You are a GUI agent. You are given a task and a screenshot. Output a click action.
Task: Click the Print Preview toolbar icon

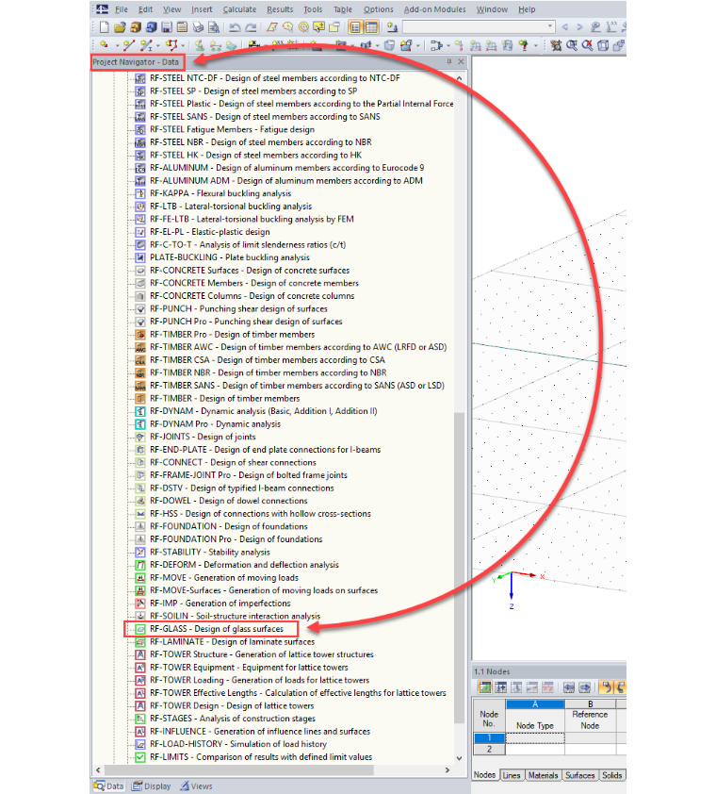click(x=214, y=26)
